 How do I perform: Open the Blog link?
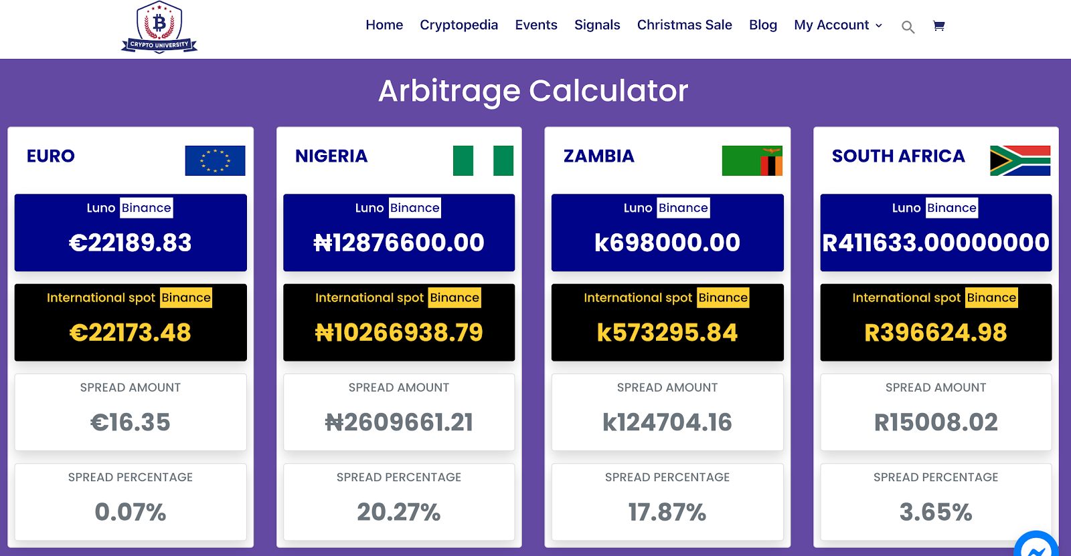tap(762, 25)
